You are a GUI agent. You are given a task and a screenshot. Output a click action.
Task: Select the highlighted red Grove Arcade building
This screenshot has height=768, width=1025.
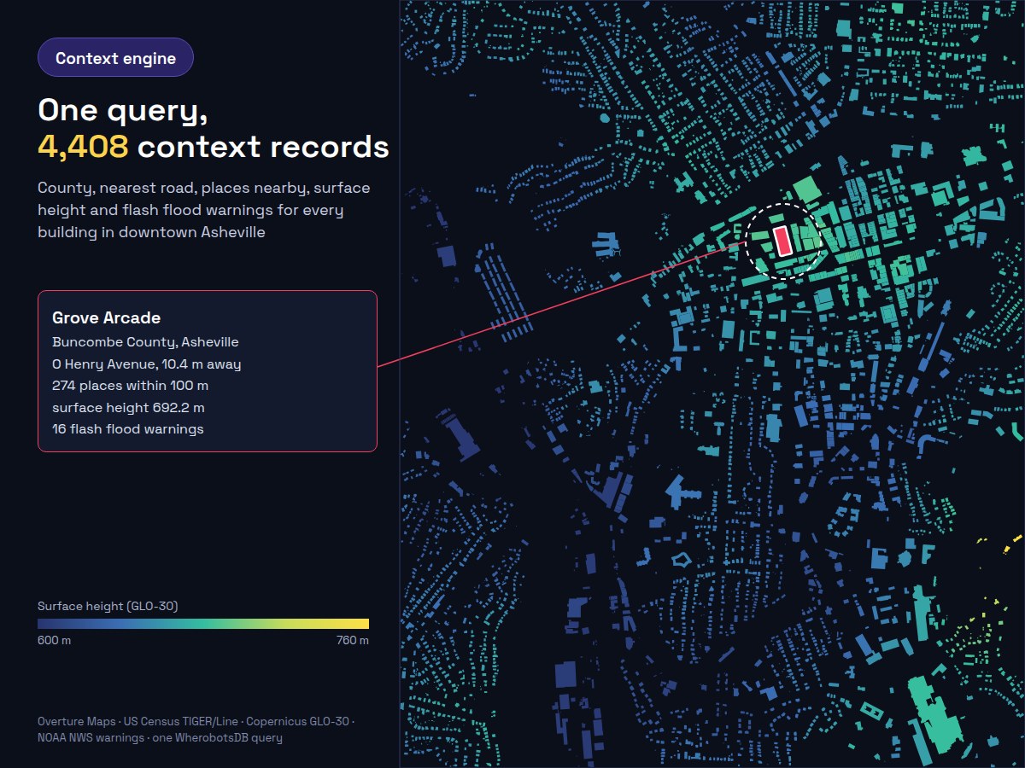point(782,241)
